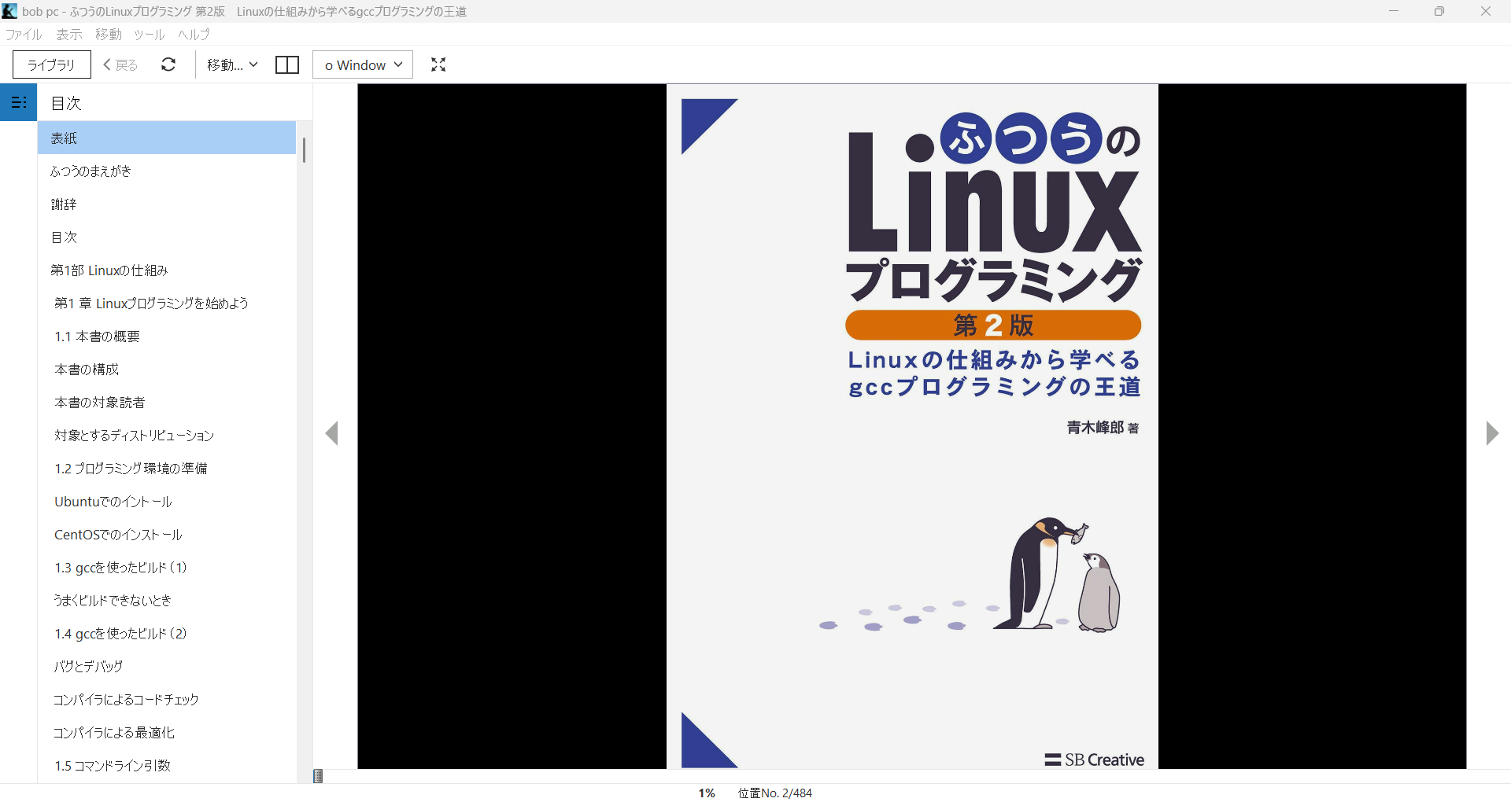The image size is (1511, 802).
Task: Minimize the Kindle window
Action: [1394, 11]
